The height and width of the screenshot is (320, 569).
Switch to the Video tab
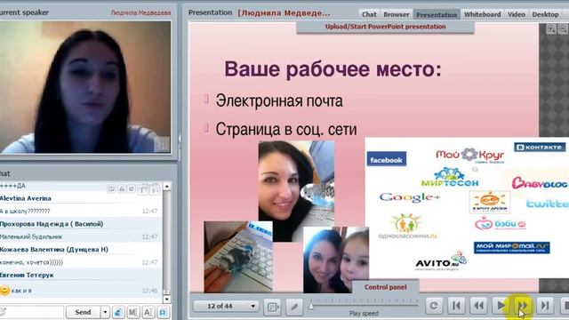517,14
